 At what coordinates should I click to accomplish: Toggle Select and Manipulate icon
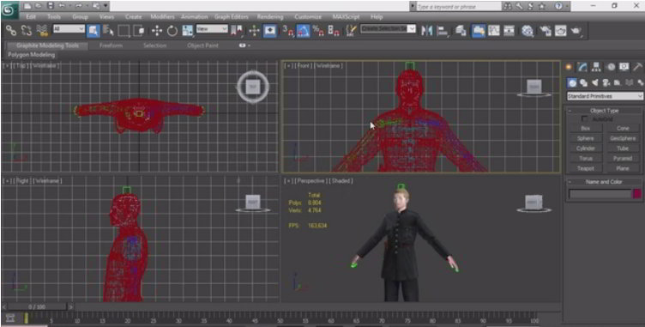point(254,31)
